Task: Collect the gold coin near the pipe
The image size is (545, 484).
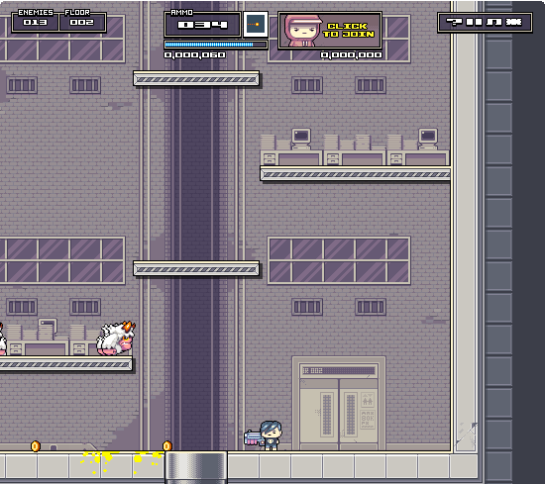Action: point(167,445)
